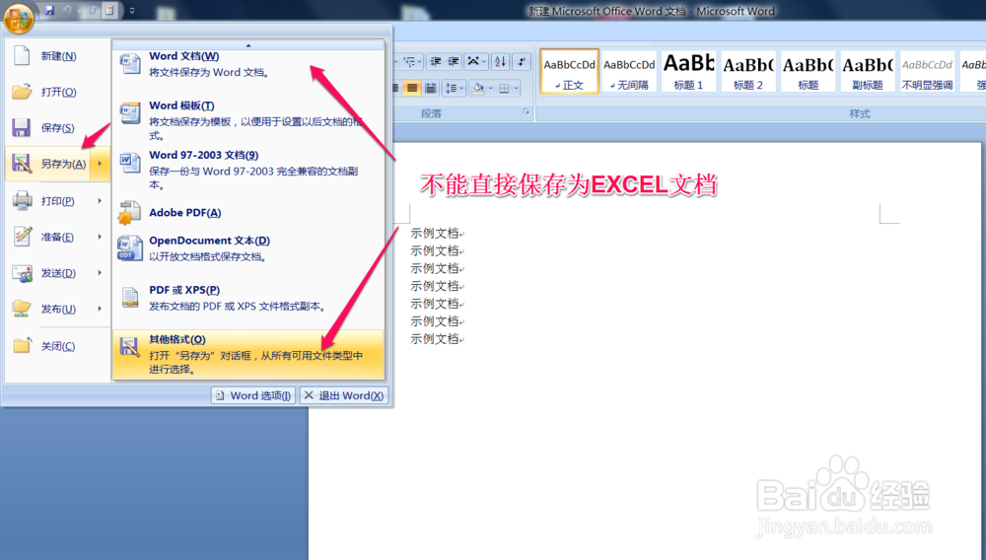Image resolution: width=986 pixels, height=560 pixels.
Task: Click the Redo icon in Quick Access toolbar
Action: point(93,10)
